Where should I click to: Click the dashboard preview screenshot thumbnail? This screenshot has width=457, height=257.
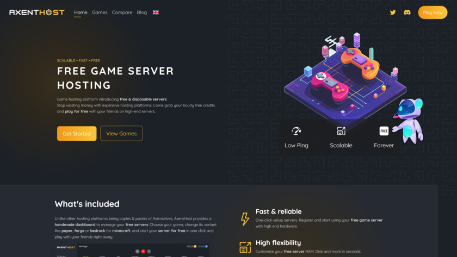point(132,250)
